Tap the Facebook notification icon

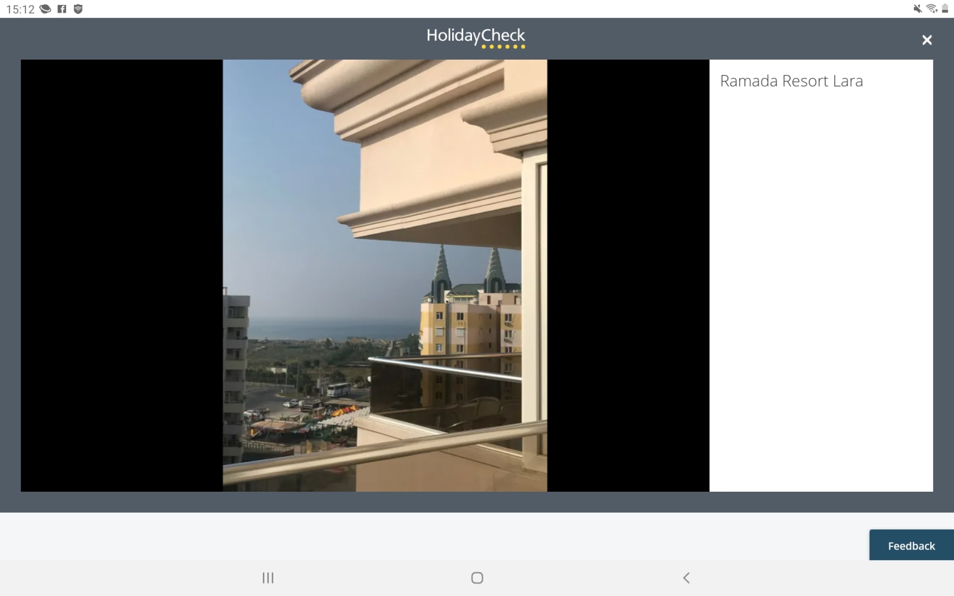[62, 9]
